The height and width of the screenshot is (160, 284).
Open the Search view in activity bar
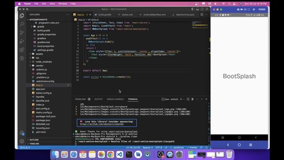pos(22,24)
